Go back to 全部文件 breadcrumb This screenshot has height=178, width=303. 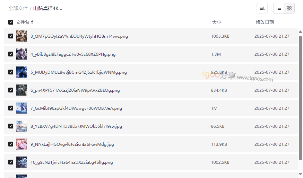point(18,8)
